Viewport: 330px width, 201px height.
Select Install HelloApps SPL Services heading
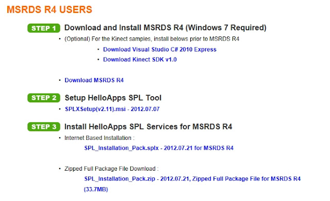[148, 127]
